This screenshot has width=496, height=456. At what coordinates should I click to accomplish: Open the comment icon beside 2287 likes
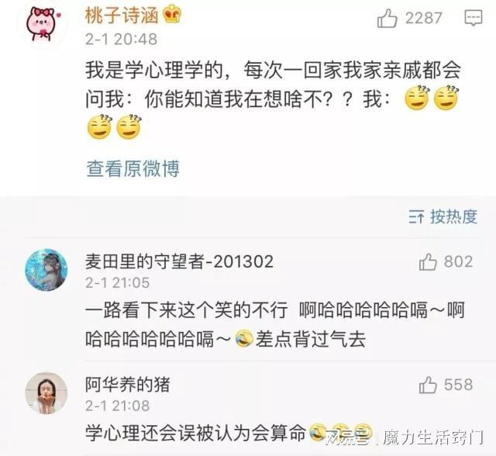coord(474,18)
